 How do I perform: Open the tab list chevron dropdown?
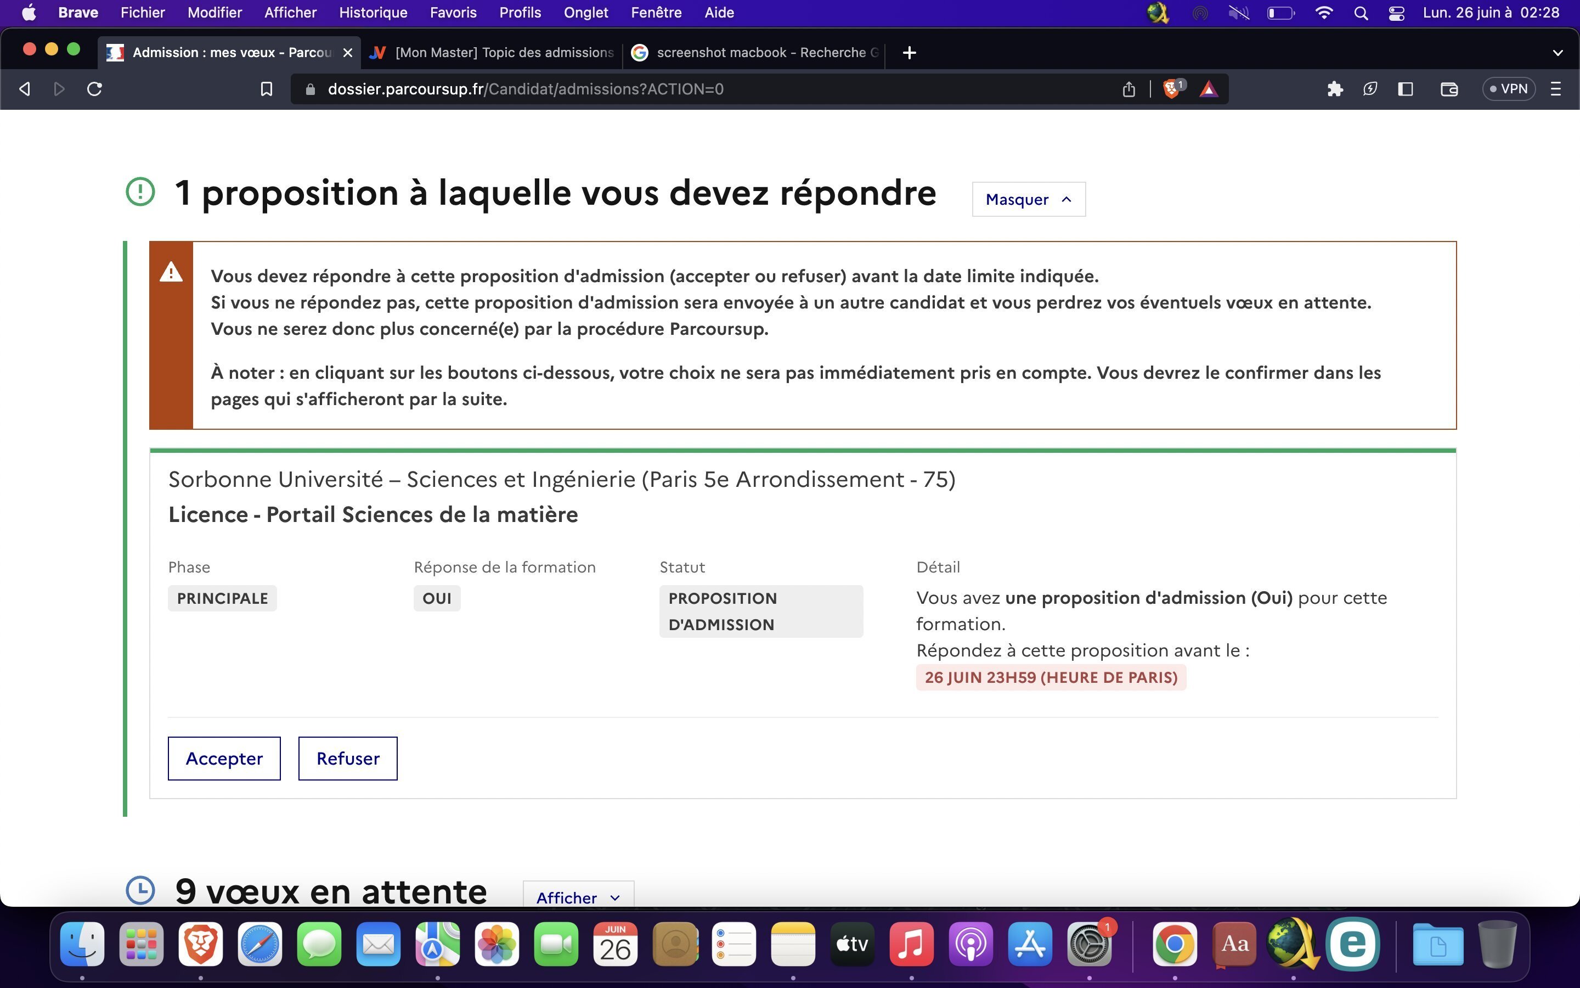(1557, 53)
